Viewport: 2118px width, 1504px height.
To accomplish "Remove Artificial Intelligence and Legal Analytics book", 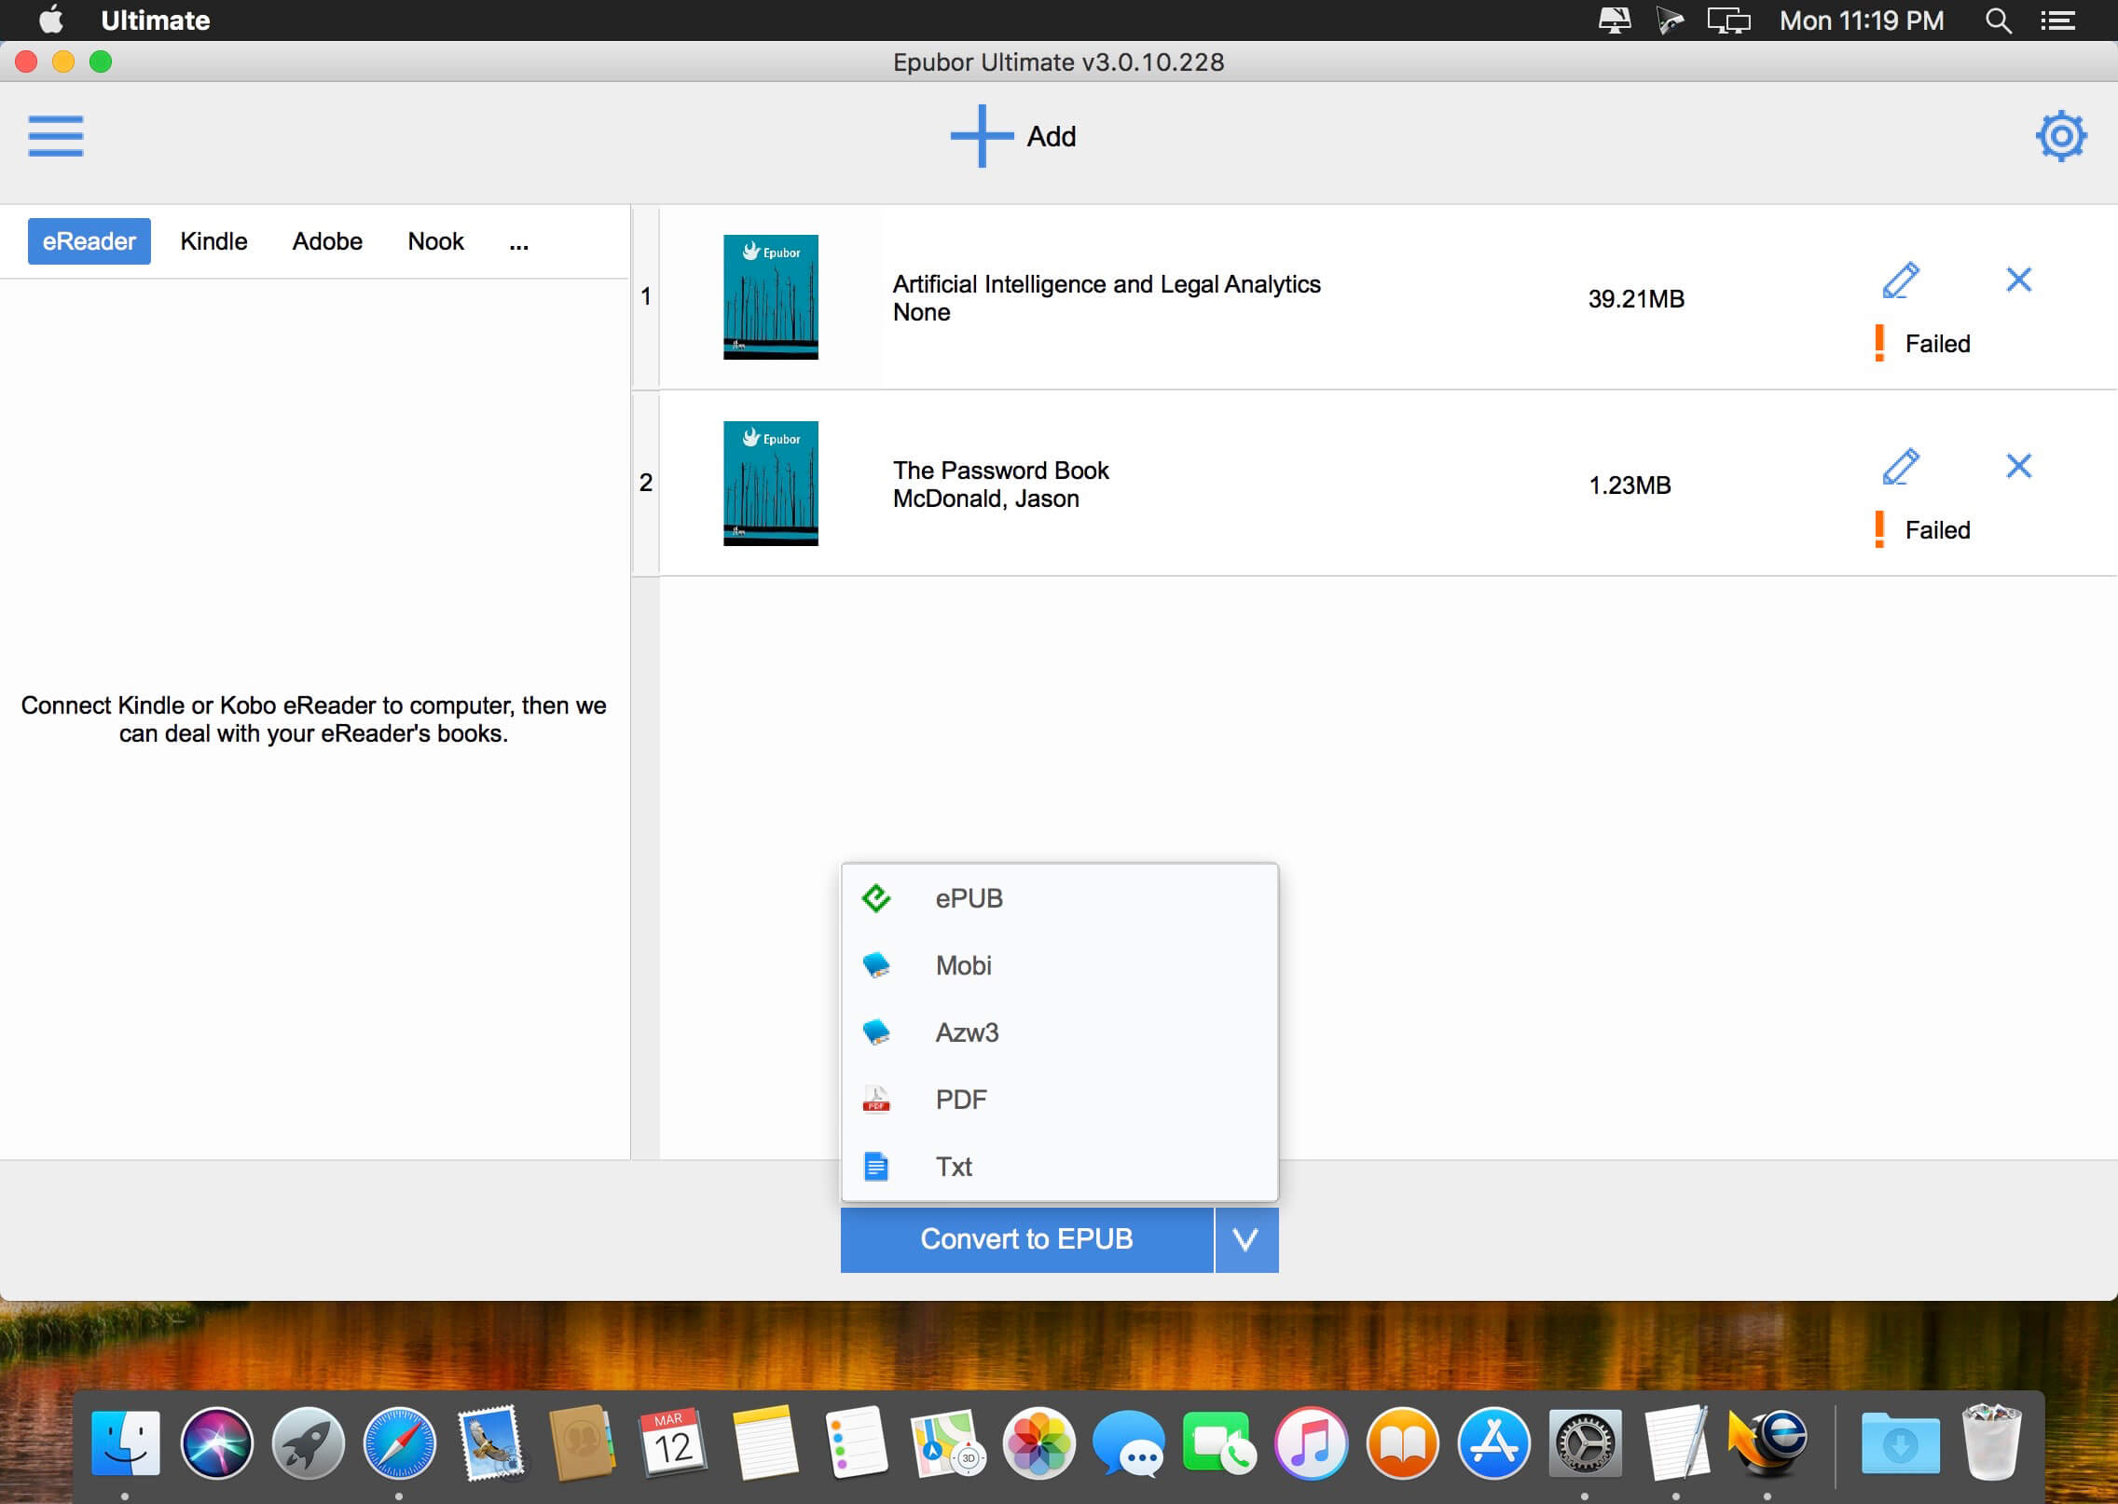I will tap(2019, 280).
